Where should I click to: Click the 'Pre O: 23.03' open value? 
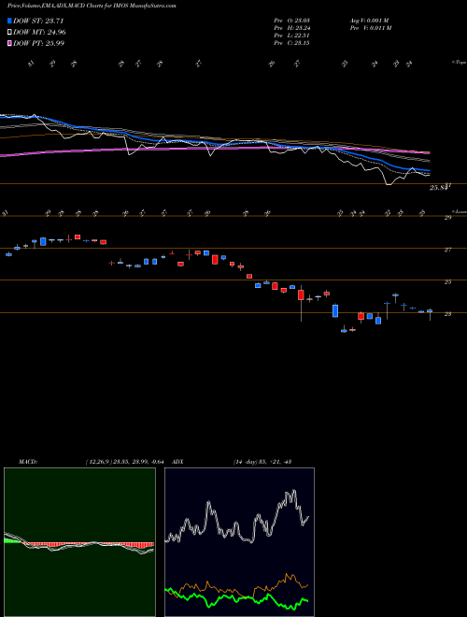click(291, 21)
